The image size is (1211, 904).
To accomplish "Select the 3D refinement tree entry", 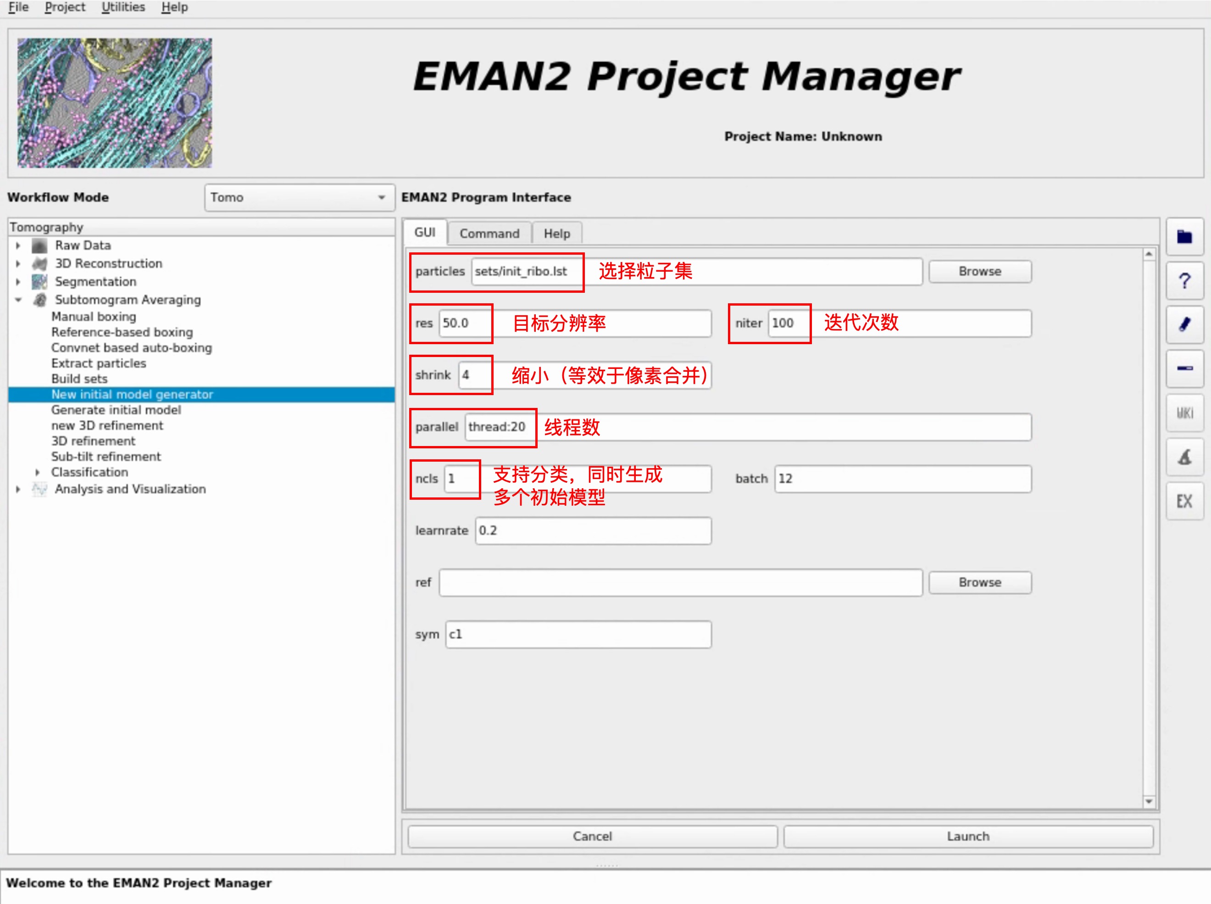I will pos(93,441).
